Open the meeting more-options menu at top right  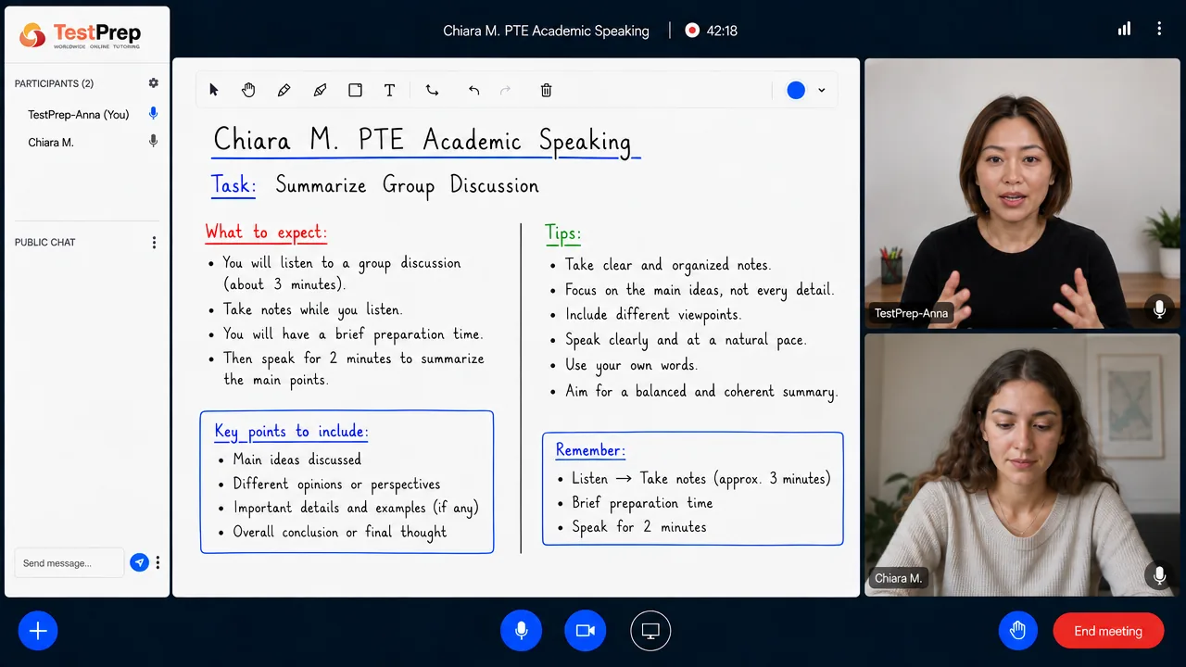[x=1158, y=29]
